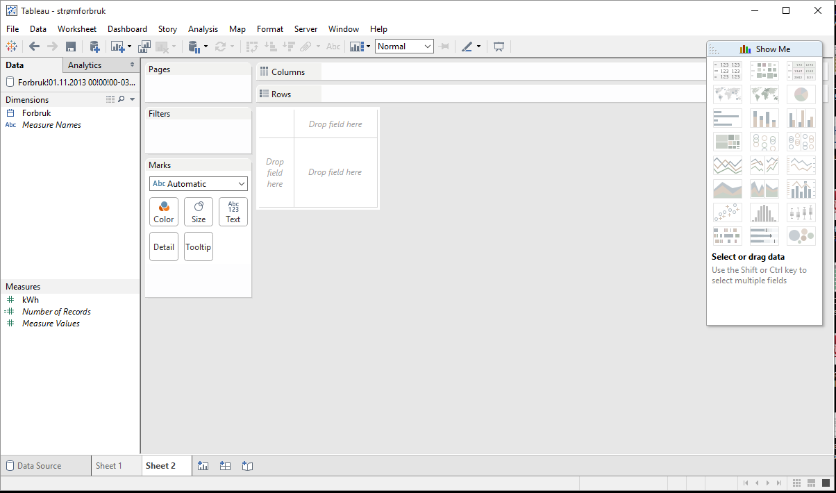Select the Number of Records measure

(56, 312)
